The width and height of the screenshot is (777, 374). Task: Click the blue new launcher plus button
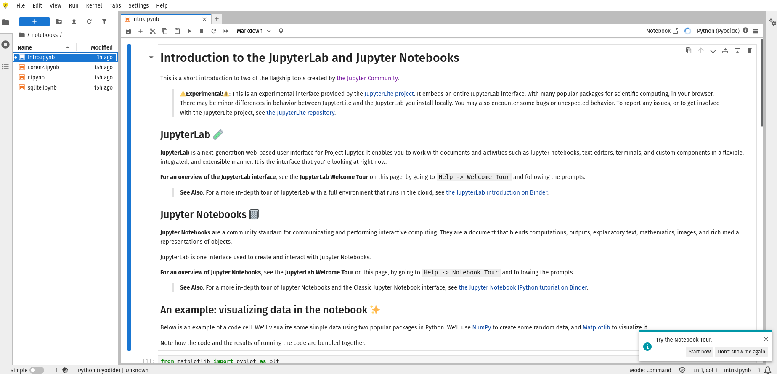[x=34, y=21]
